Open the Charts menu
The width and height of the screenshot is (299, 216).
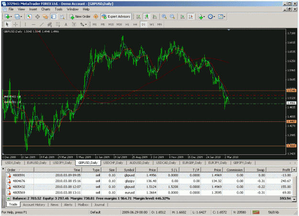pos(46,9)
